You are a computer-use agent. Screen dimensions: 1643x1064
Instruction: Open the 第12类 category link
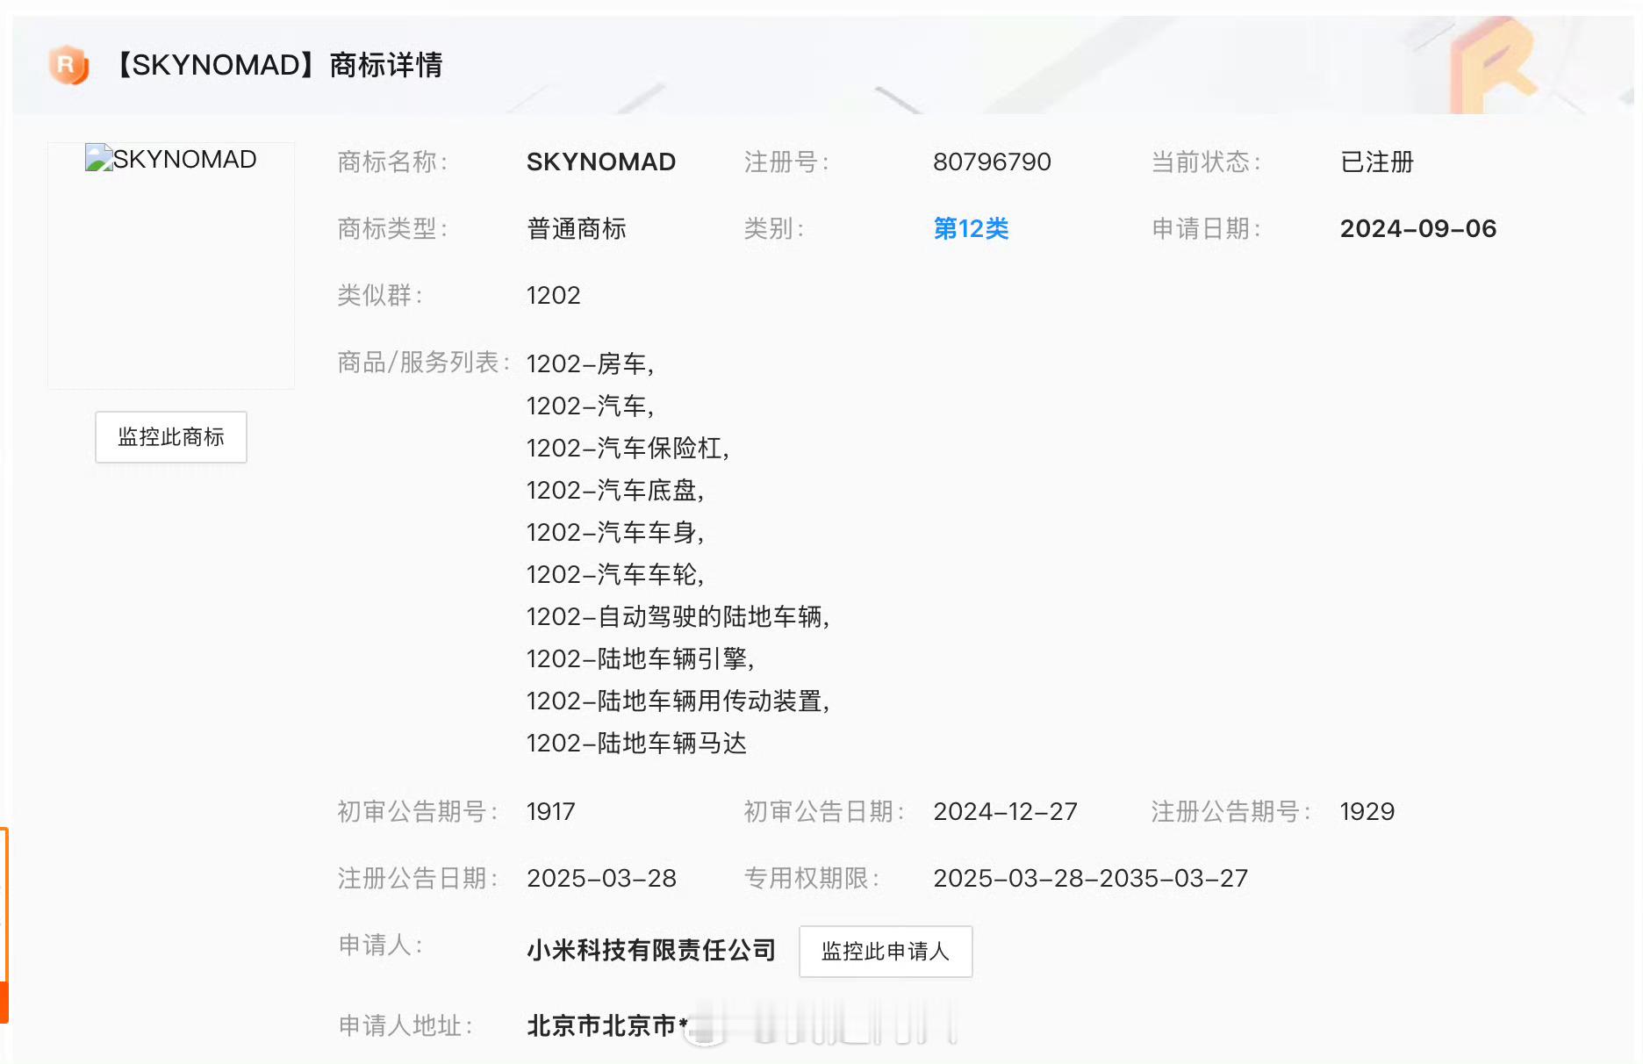pyautogui.click(x=971, y=229)
